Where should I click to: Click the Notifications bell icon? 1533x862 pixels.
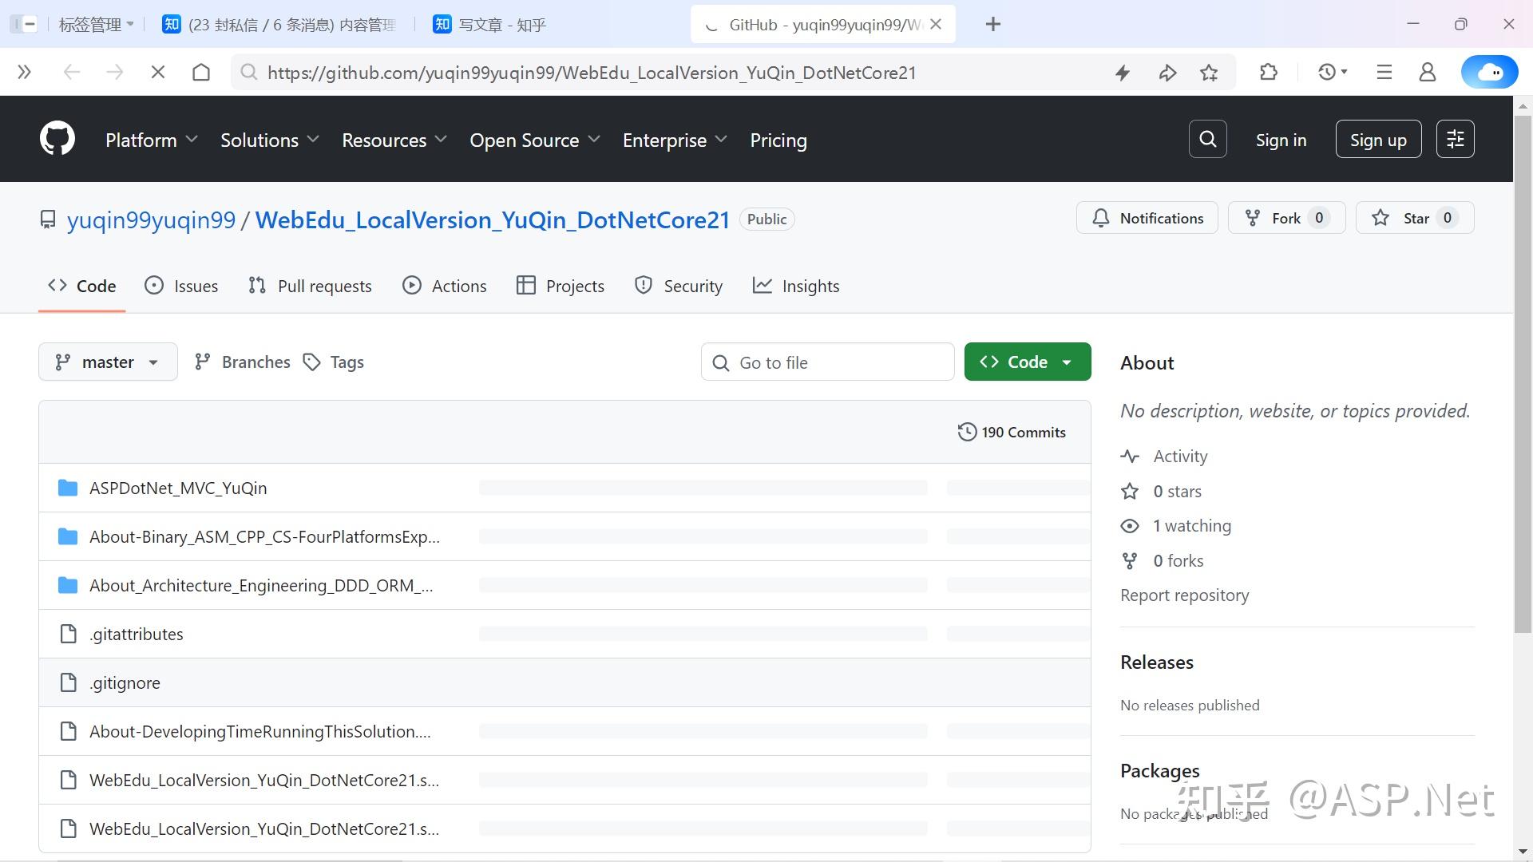(1101, 217)
